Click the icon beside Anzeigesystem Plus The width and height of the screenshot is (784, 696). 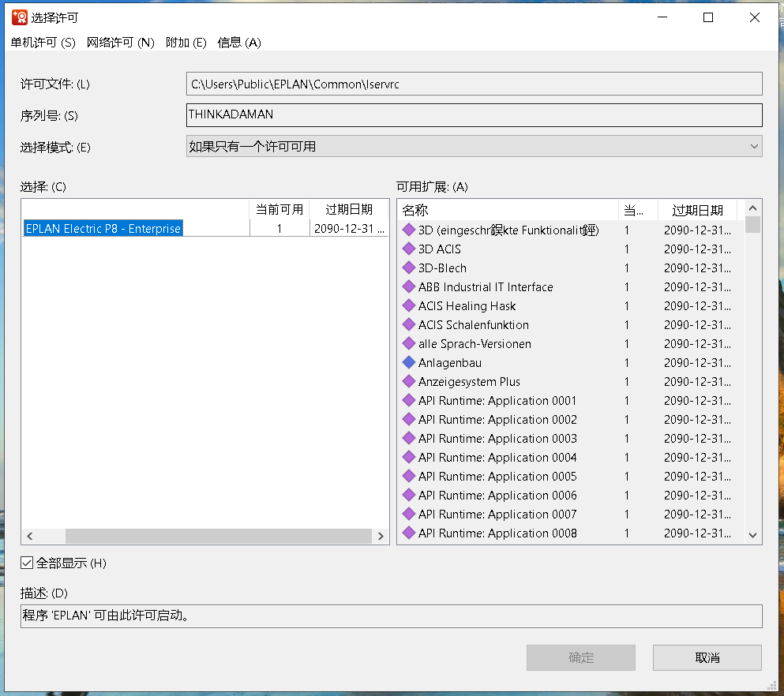(408, 382)
